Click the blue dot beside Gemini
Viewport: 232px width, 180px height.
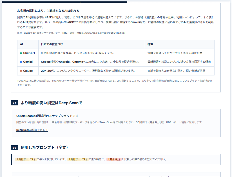pos(21,62)
